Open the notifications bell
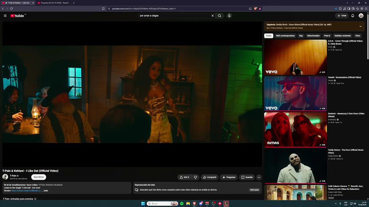The width and height of the screenshot is (369, 207). coord(353,16)
